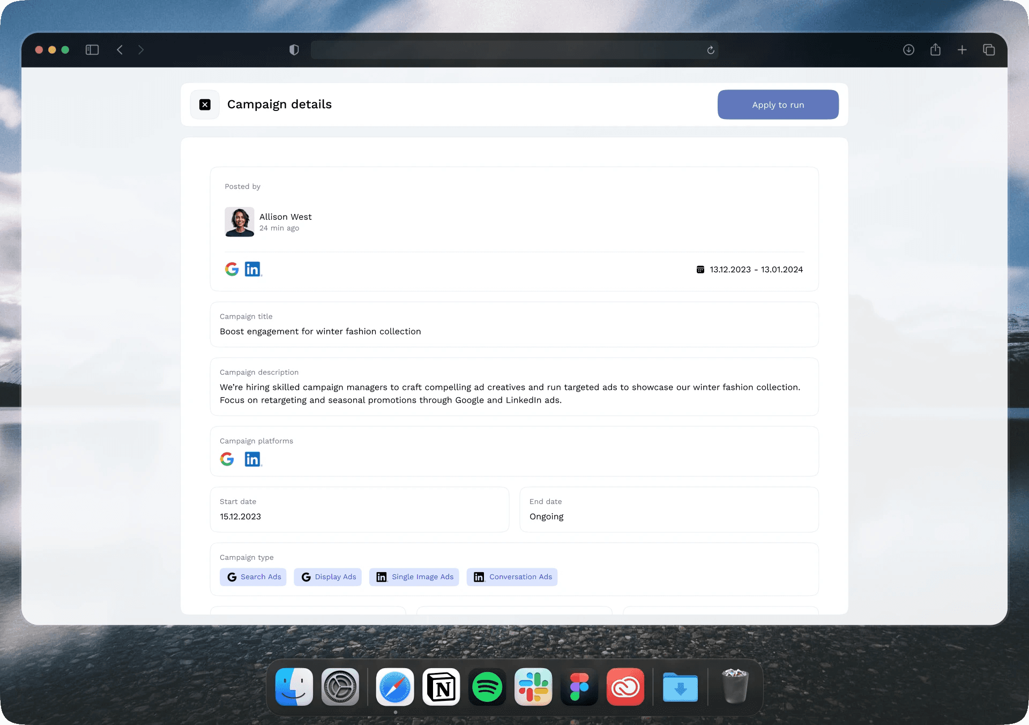
Task: Select the Single Image Ads tag
Action: coord(414,577)
